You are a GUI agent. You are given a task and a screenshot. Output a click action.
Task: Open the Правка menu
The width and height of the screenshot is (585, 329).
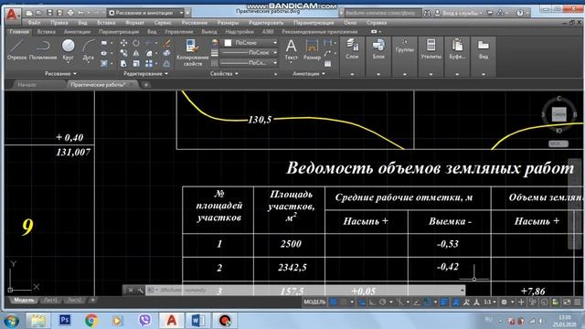[59, 23]
